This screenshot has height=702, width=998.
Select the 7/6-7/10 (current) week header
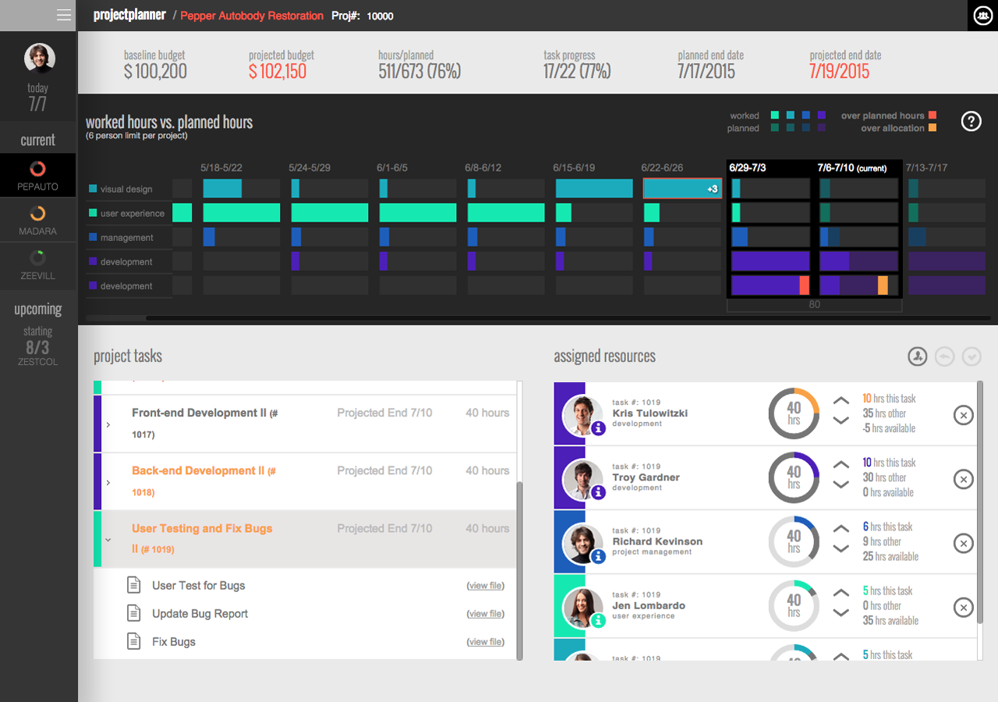pos(852,168)
